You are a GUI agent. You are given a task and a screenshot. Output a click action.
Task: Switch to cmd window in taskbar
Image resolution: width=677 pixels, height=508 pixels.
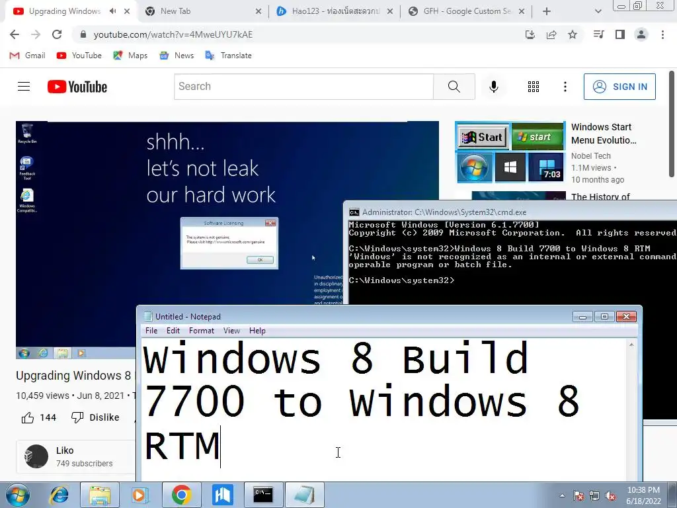[263, 495]
